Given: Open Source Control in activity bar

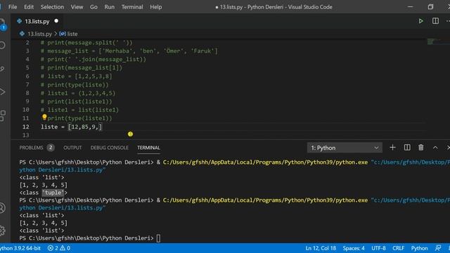Looking at the screenshot, I should tap(2, 69).
